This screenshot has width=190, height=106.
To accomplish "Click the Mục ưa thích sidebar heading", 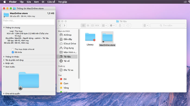I will [x=64, y=31].
